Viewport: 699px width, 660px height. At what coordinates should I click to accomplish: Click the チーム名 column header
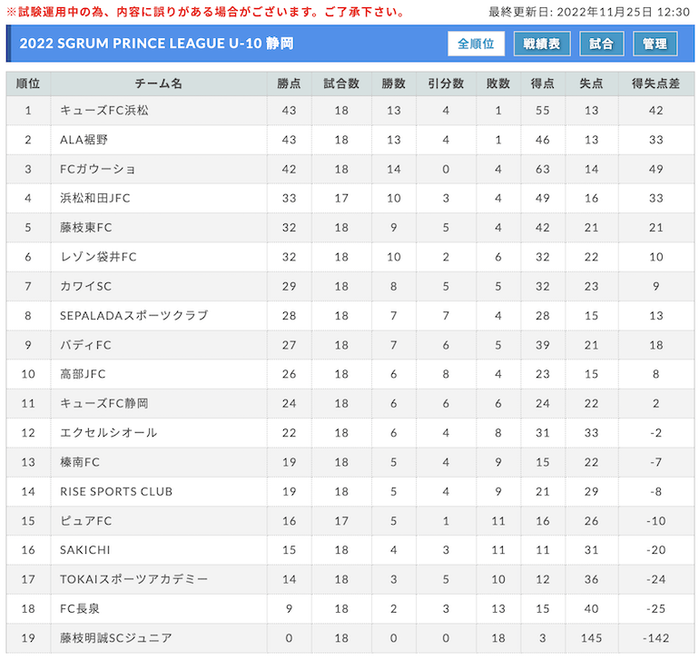159,84
